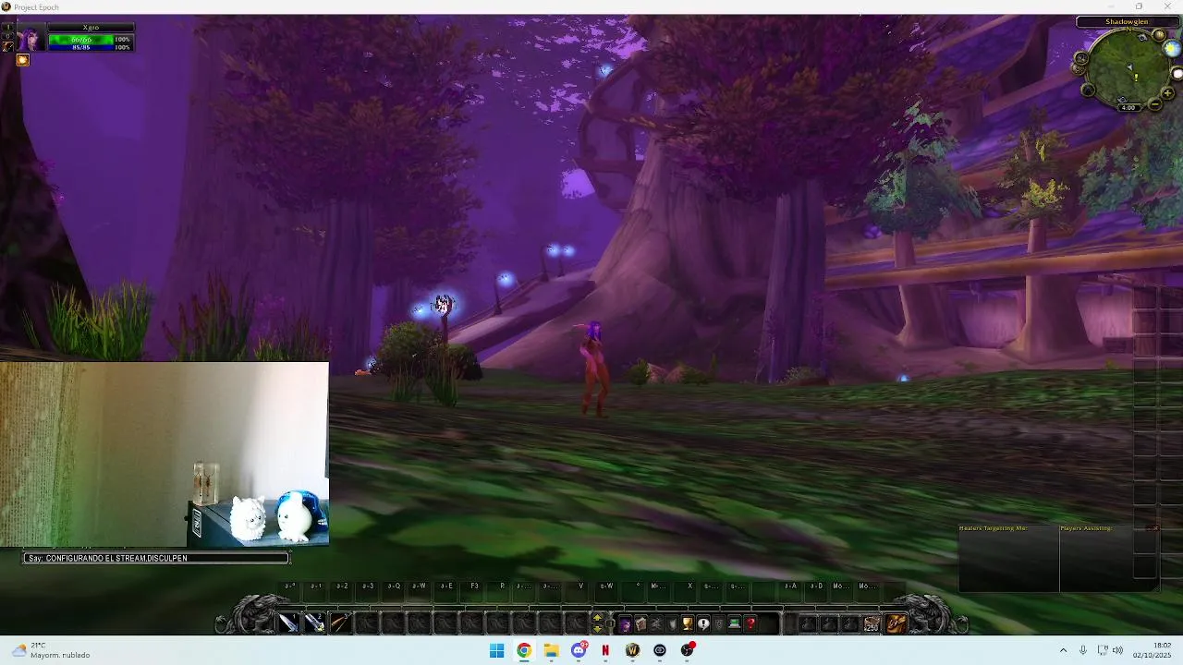
Task: Zoom in the minimap with plus button
Action: (1167, 93)
